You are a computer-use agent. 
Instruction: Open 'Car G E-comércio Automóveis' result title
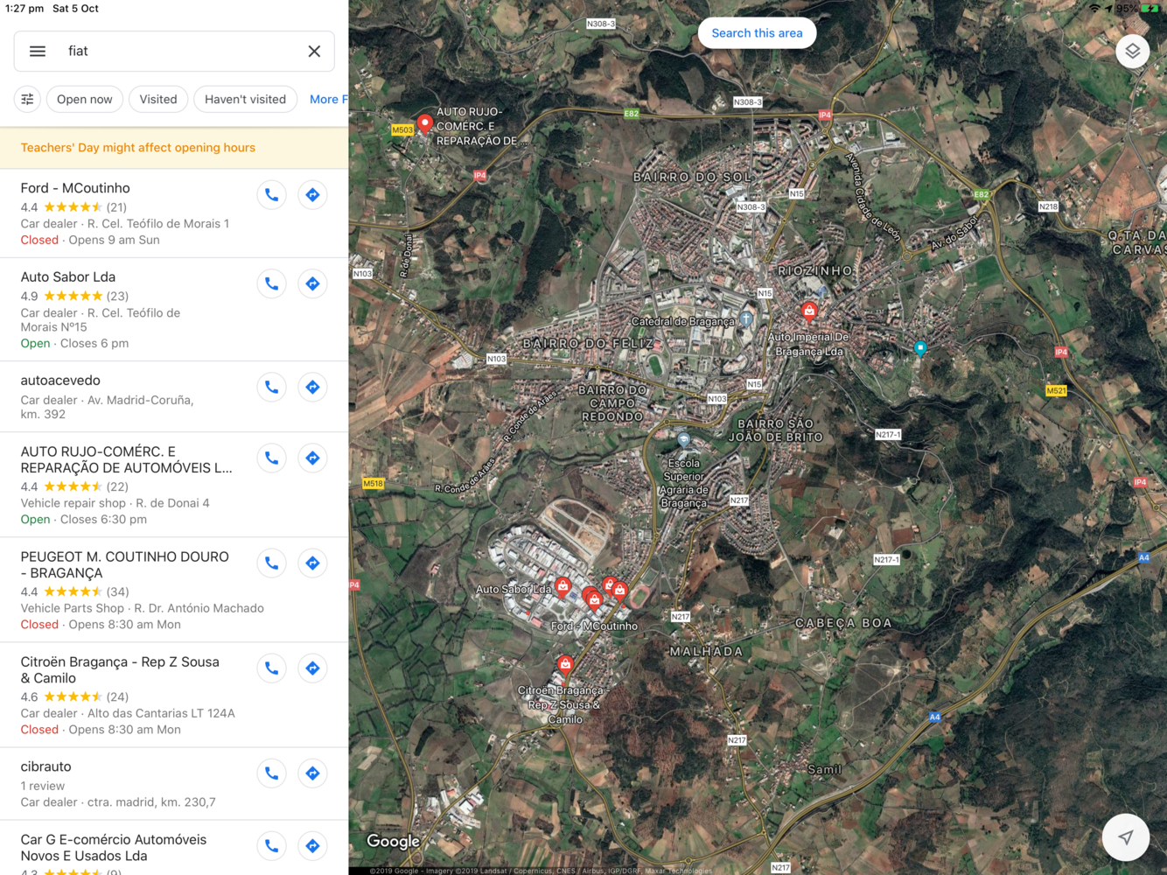(x=114, y=847)
